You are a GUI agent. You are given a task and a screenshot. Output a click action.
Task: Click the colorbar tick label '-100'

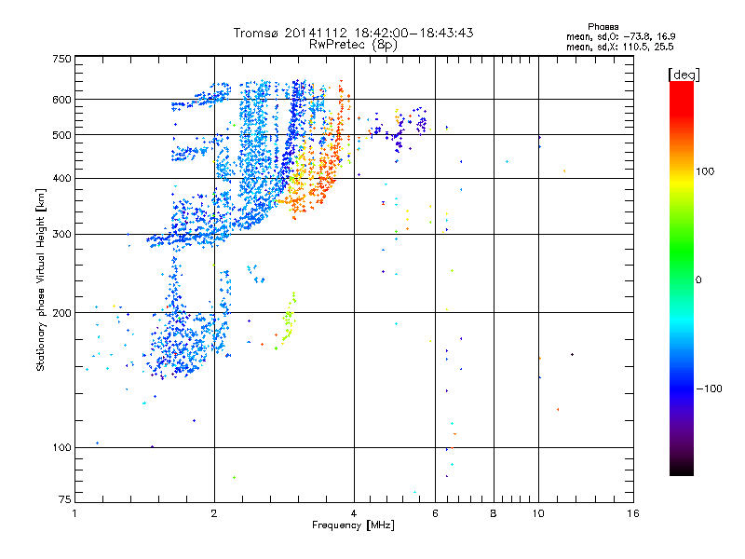click(x=709, y=389)
